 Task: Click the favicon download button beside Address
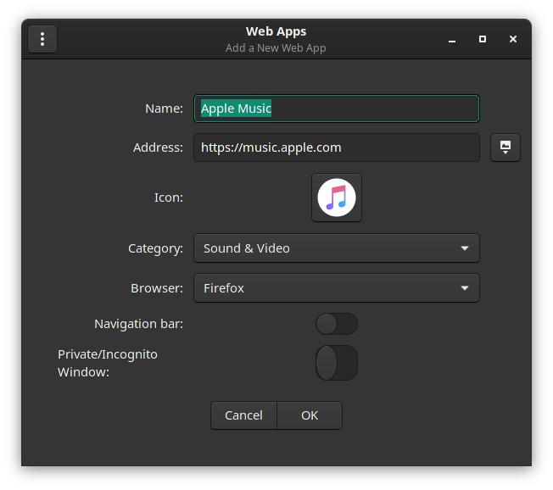pos(505,148)
